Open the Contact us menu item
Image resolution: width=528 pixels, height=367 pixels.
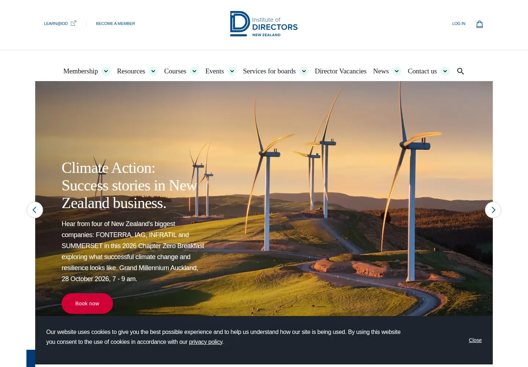(x=422, y=71)
